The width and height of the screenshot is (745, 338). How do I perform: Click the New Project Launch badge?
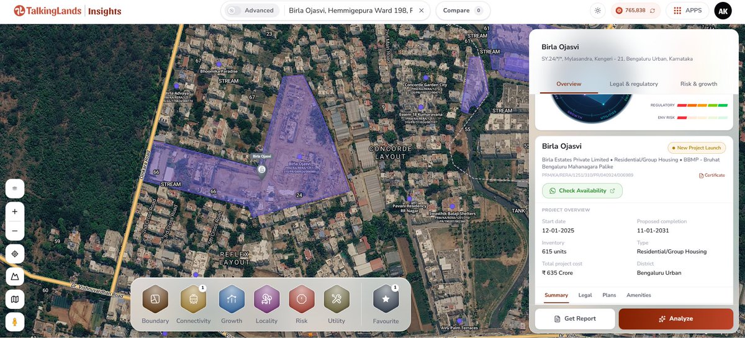coord(697,148)
